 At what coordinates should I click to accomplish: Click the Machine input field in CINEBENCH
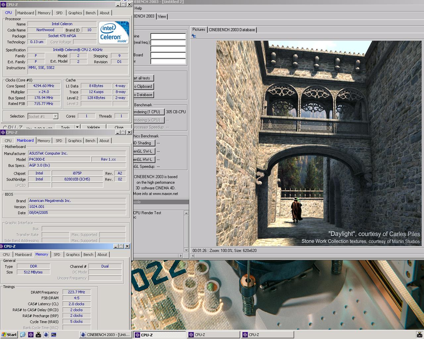click(x=168, y=36)
